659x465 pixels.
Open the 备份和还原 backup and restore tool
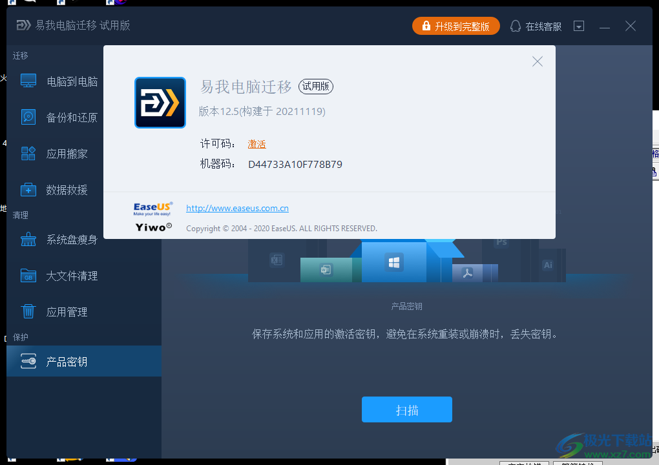27,117
